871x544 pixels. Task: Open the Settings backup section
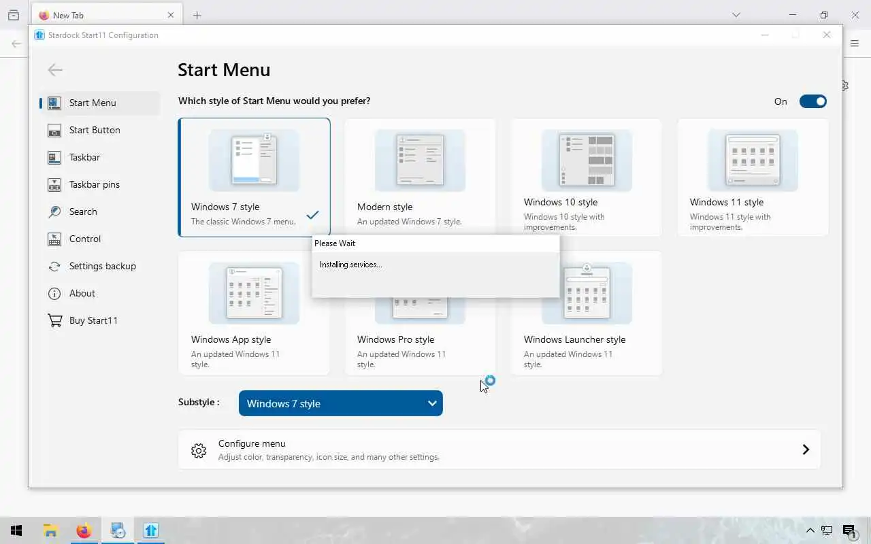pyautogui.click(x=99, y=266)
